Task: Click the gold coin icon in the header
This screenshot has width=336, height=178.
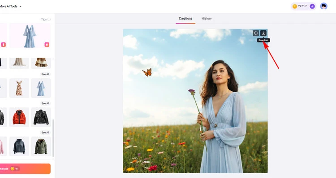Action: pyautogui.click(x=295, y=6)
